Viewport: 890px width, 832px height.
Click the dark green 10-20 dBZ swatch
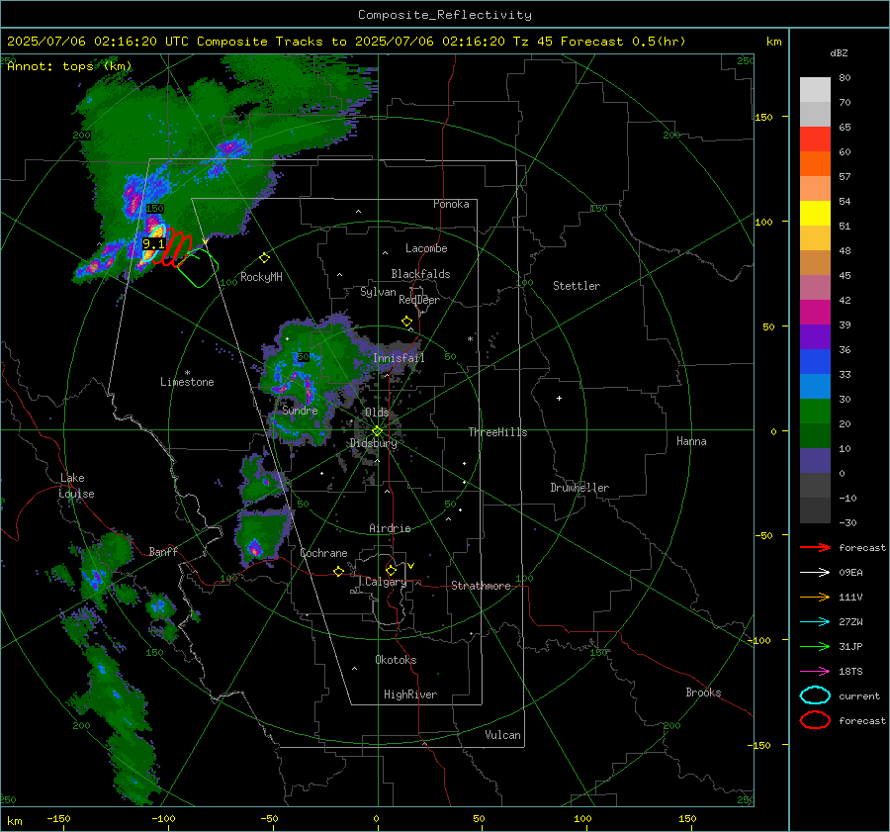point(815,436)
